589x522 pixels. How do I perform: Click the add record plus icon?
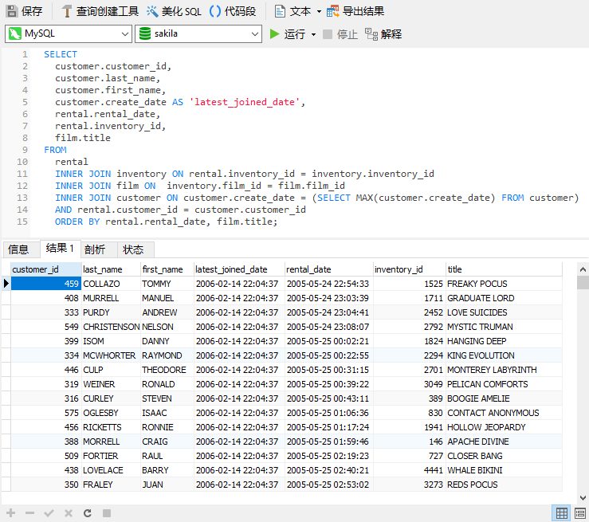coord(11,513)
